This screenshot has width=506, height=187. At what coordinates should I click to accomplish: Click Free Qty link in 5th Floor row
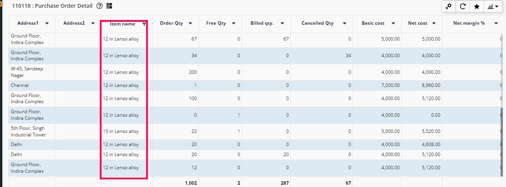(x=239, y=131)
